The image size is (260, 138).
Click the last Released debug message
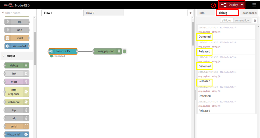tap(204, 111)
